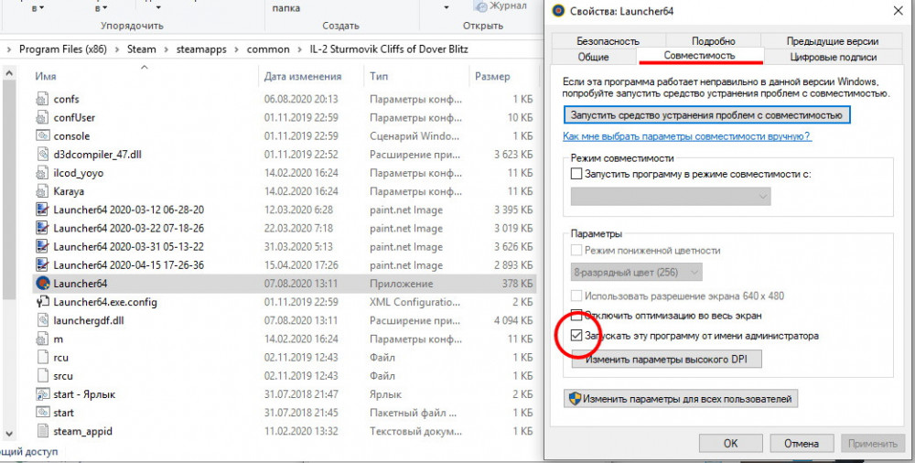
Task: Expand breadcrumb arrow after Steam
Action: [x=167, y=49]
